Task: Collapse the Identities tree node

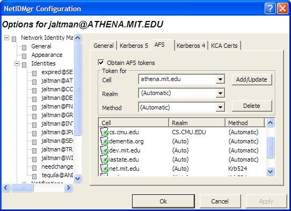Action: tap(17, 64)
